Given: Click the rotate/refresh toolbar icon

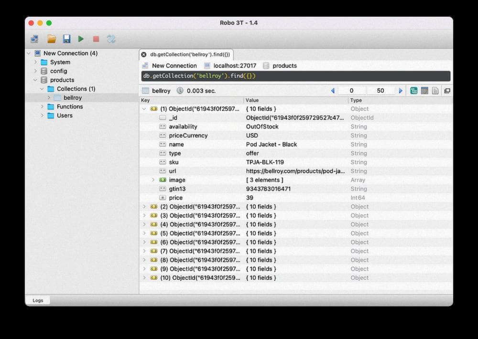Looking at the screenshot, I should pyautogui.click(x=111, y=39).
